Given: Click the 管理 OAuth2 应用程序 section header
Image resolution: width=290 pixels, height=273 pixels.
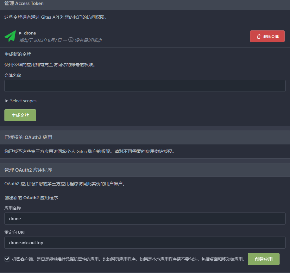Looking at the screenshot, I should 28,170.
